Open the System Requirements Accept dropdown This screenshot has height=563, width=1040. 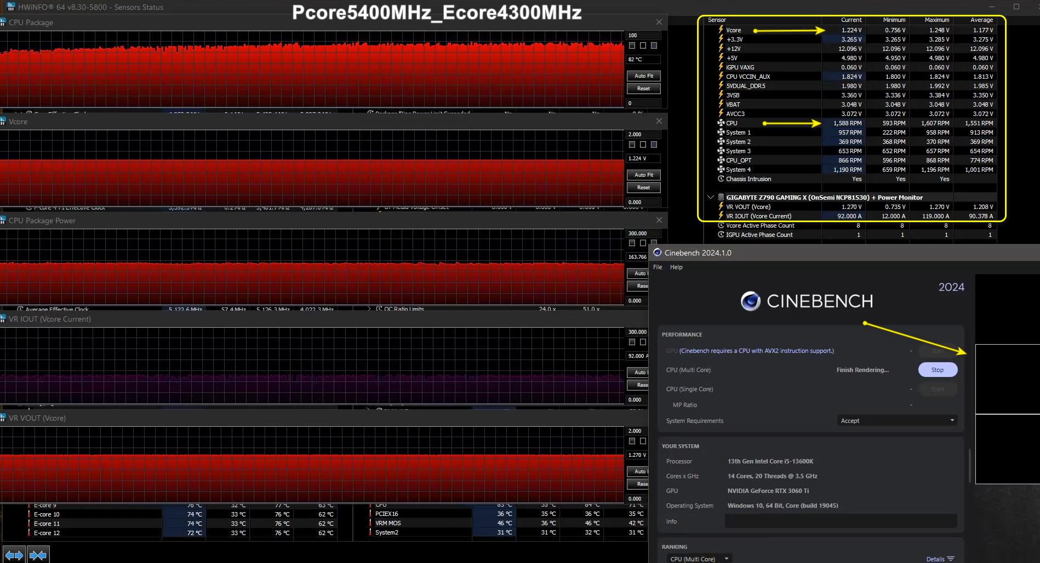coord(897,420)
